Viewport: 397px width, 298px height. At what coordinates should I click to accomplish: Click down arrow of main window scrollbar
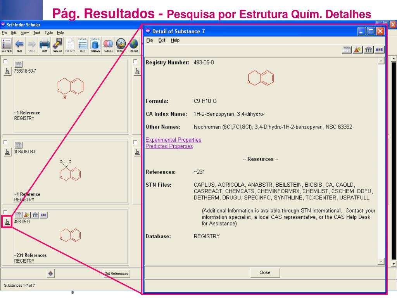(394, 264)
